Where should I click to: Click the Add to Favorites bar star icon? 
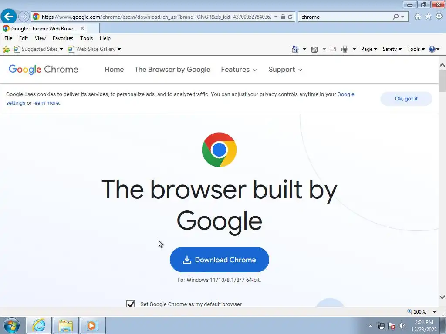pyautogui.click(x=6, y=50)
